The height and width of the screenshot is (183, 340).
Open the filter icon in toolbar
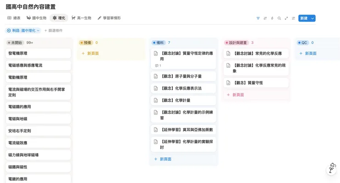click(258, 18)
